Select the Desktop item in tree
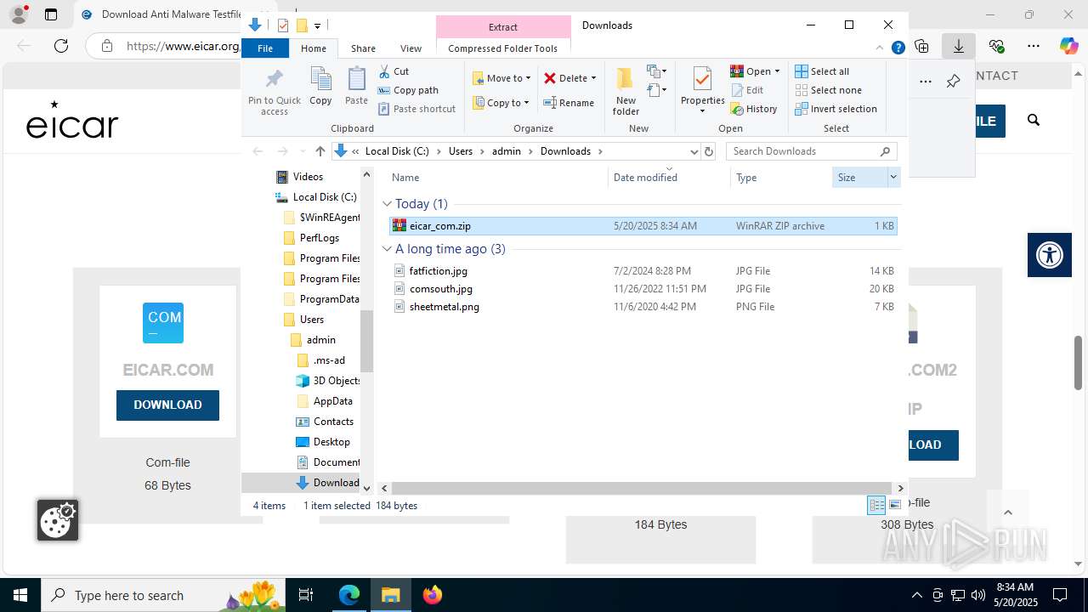This screenshot has width=1088, height=612. click(x=323, y=442)
